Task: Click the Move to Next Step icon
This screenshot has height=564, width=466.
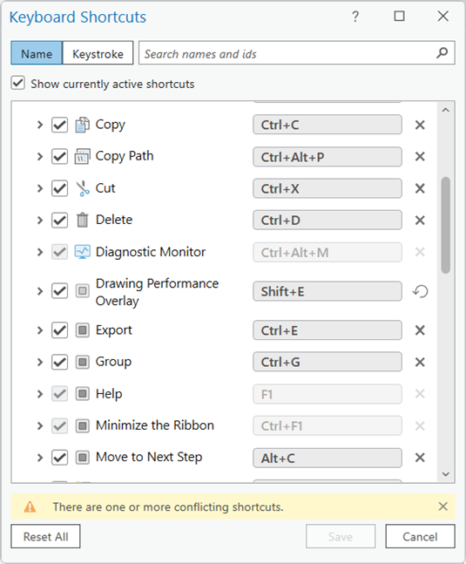Action: point(82,458)
